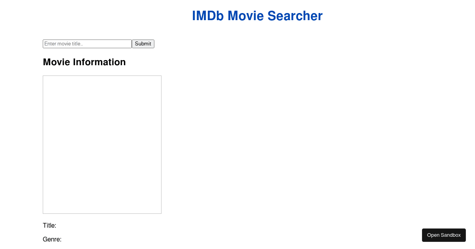The width and height of the screenshot is (475, 249).
Task: Open the sandbox via Open Sandbox button
Action: 444,235
